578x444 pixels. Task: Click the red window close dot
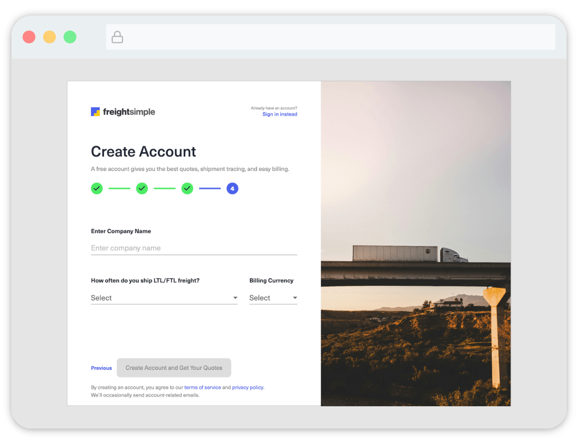click(29, 37)
